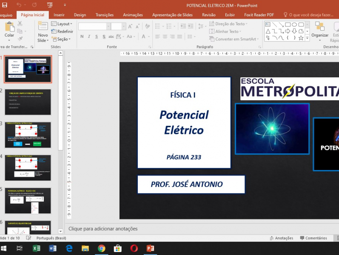Expand the Direção do Texto dropdown

229,24
